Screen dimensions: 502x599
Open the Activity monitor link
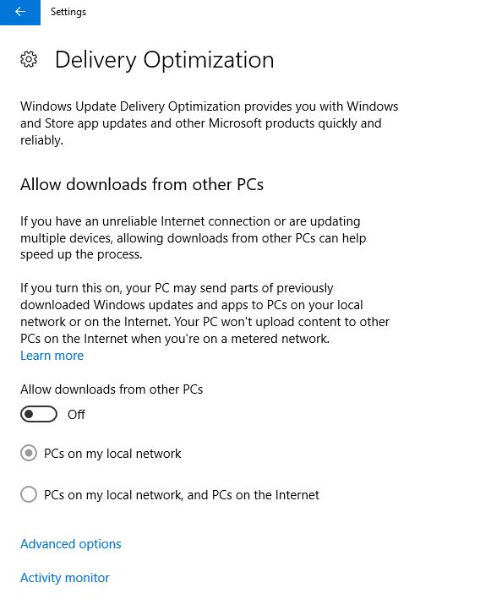pyautogui.click(x=65, y=578)
